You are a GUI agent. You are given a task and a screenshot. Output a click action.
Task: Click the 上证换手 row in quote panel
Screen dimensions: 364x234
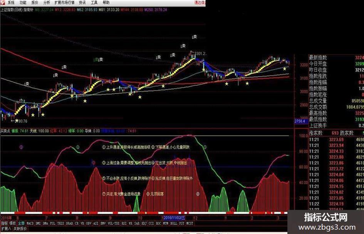[x=336, y=126]
